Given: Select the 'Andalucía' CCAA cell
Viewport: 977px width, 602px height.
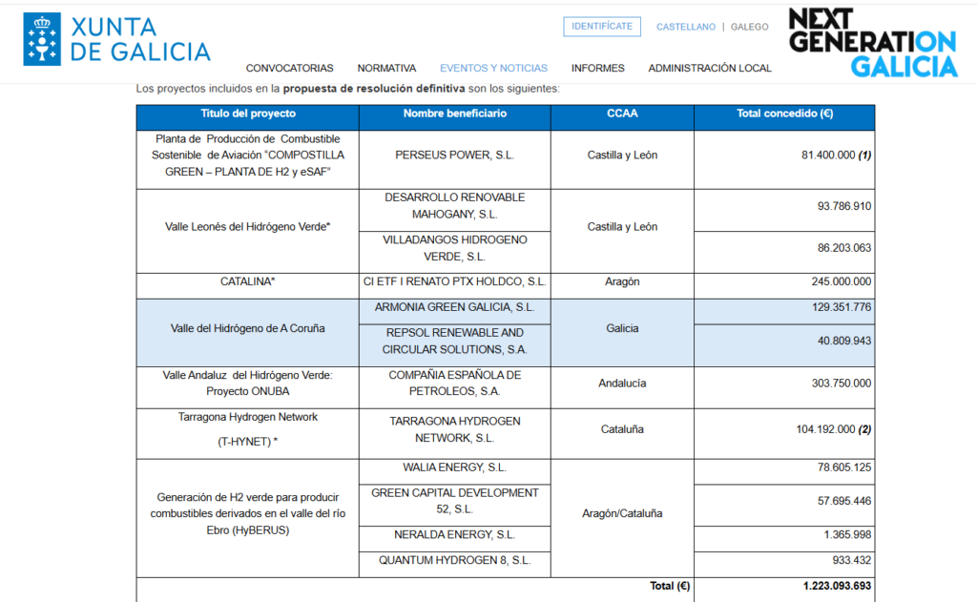Looking at the screenshot, I should point(622,387).
